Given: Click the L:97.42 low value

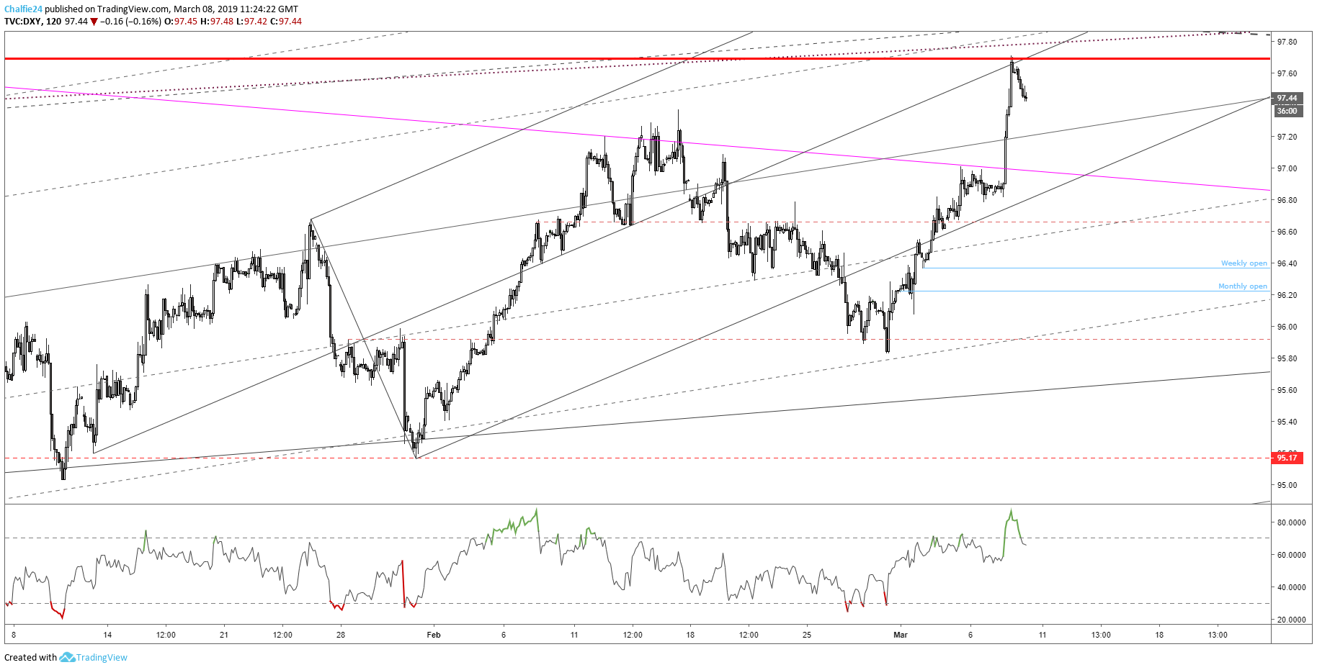Looking at the screenshot, I should point(251,22).
